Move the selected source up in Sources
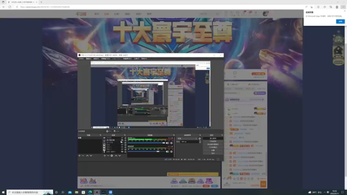347x195 pixels. pos(116,156)
